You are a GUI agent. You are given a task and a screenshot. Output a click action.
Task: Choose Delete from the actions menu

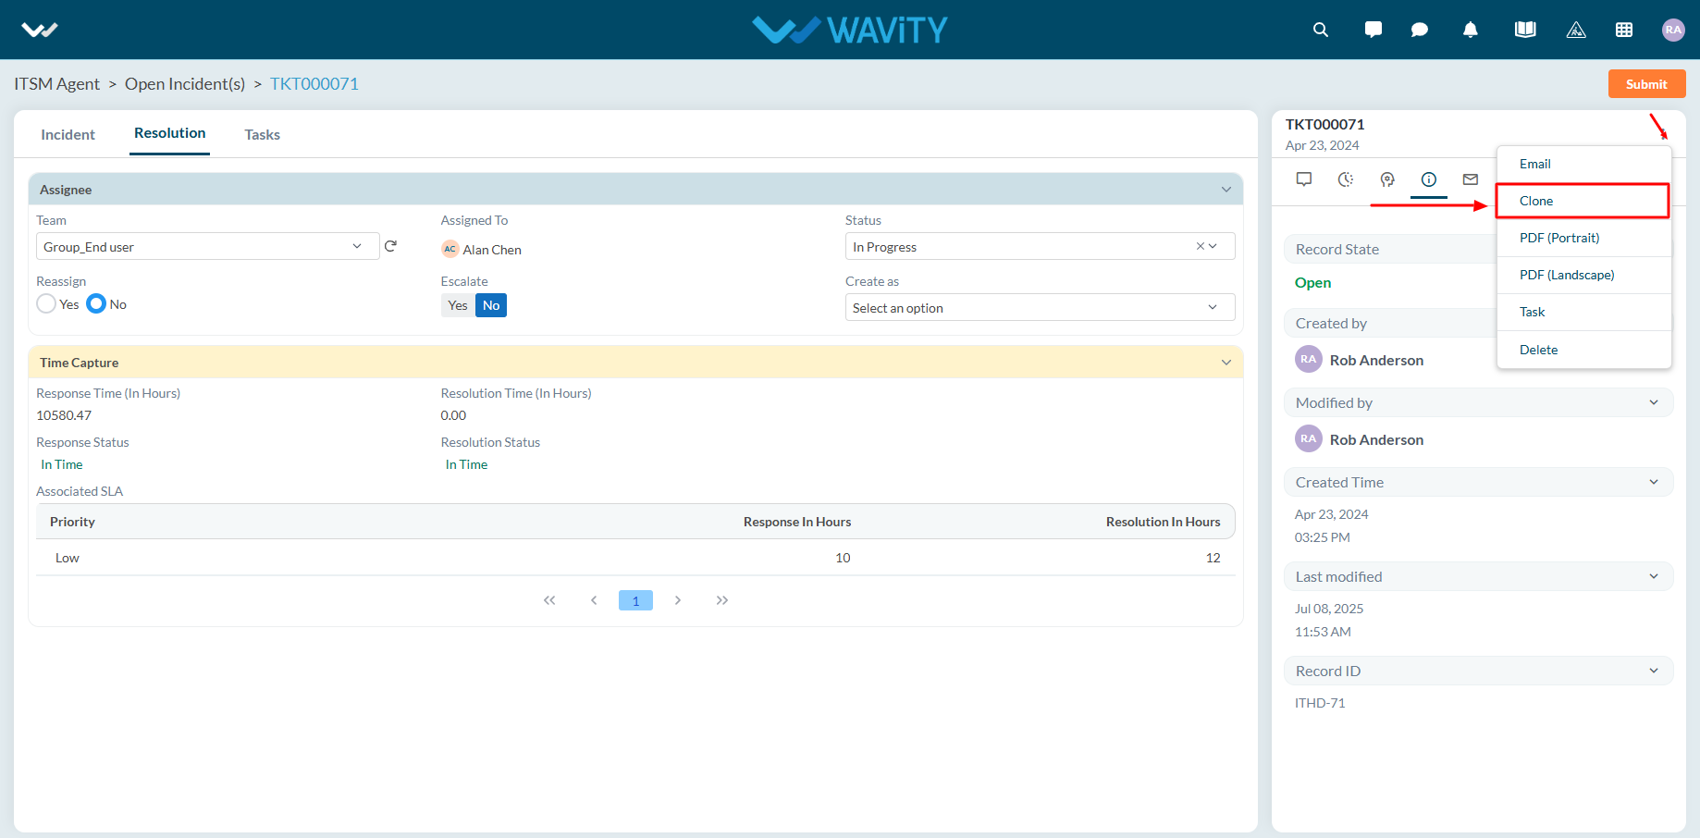pos(1583,350)
